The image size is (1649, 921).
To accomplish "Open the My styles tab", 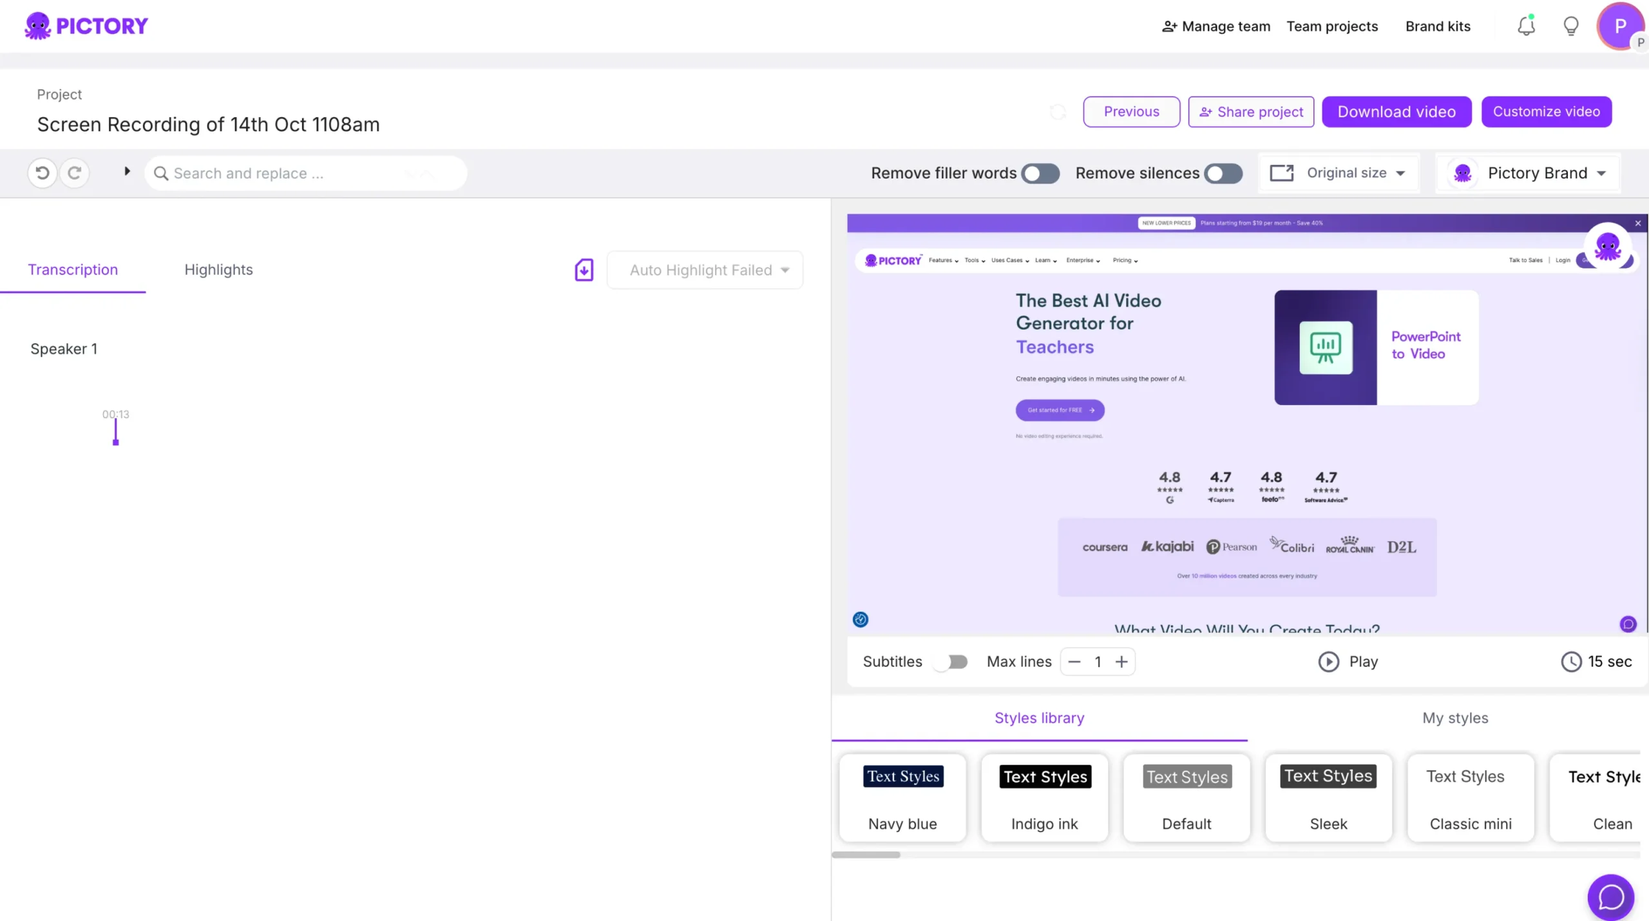I will 1454,717.
